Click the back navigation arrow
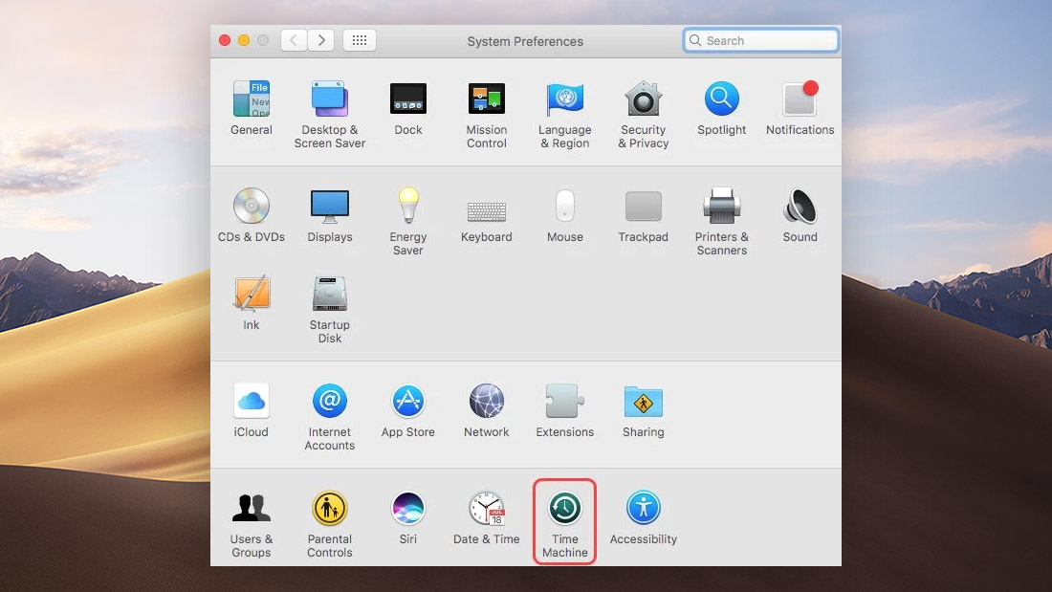Image resolution: width=1052 pixels, height=592 pixels. coord(294,40)
